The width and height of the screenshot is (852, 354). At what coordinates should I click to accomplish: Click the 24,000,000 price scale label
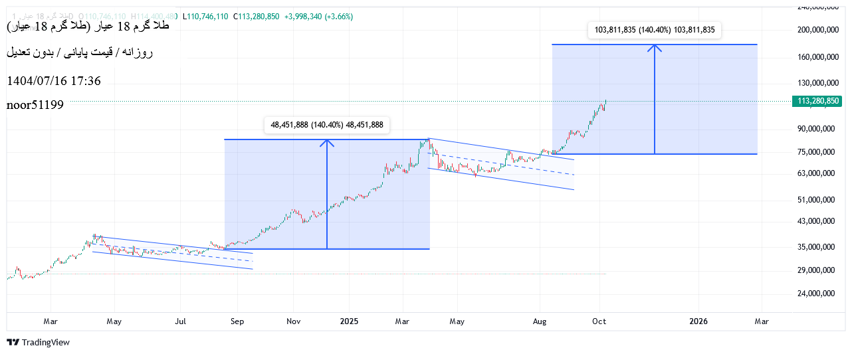(x=816, y=294)
